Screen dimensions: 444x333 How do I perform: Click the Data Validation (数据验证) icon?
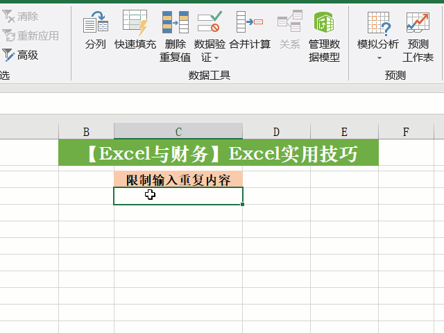tap(210, 22)
